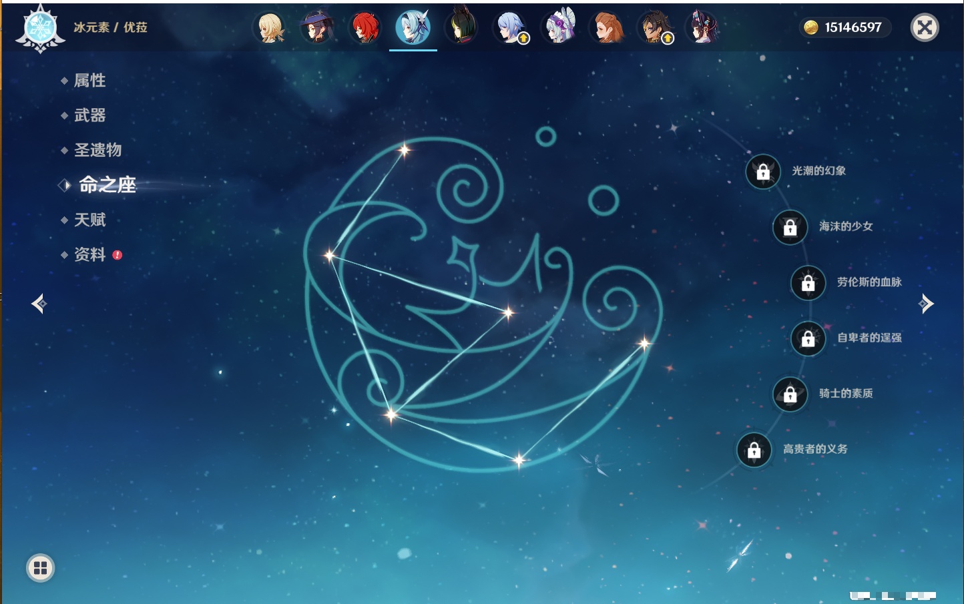Open the four-square grid button

(40, 568)
